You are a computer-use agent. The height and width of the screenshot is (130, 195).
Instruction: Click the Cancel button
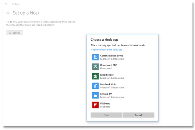(138, 115)
